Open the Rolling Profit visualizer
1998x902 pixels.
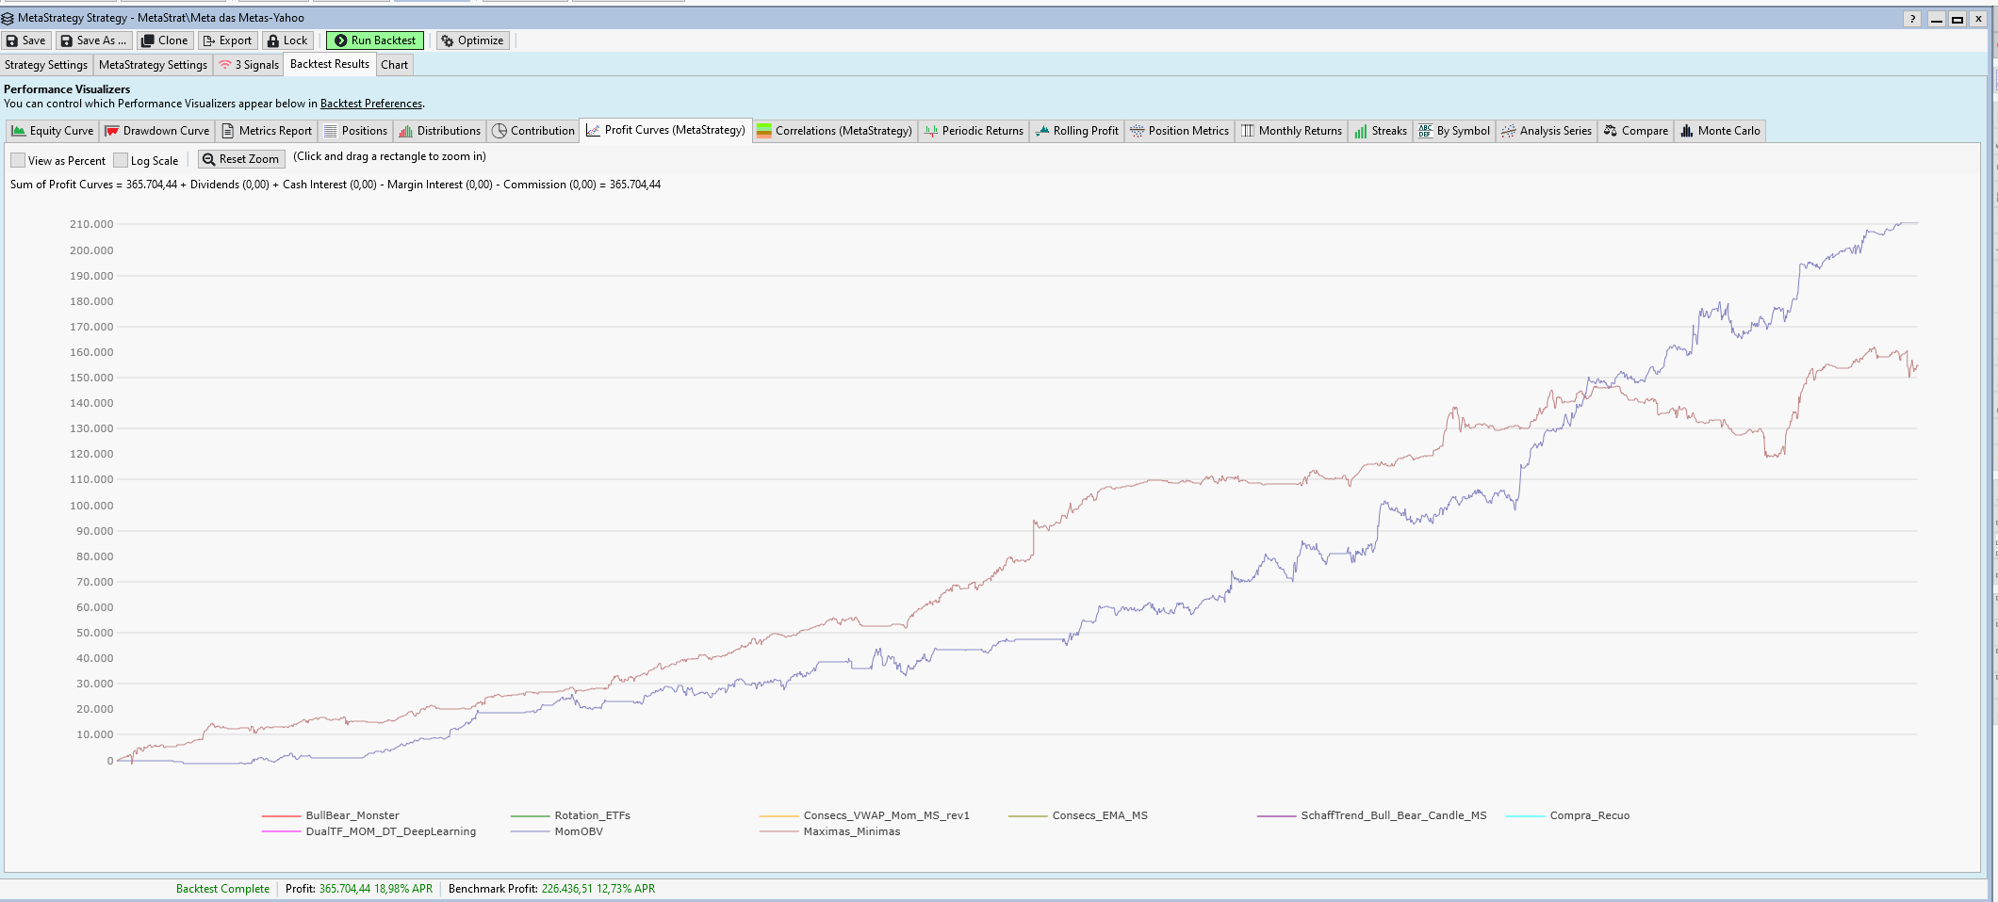pyautogui.click(x=1076, y=131)
